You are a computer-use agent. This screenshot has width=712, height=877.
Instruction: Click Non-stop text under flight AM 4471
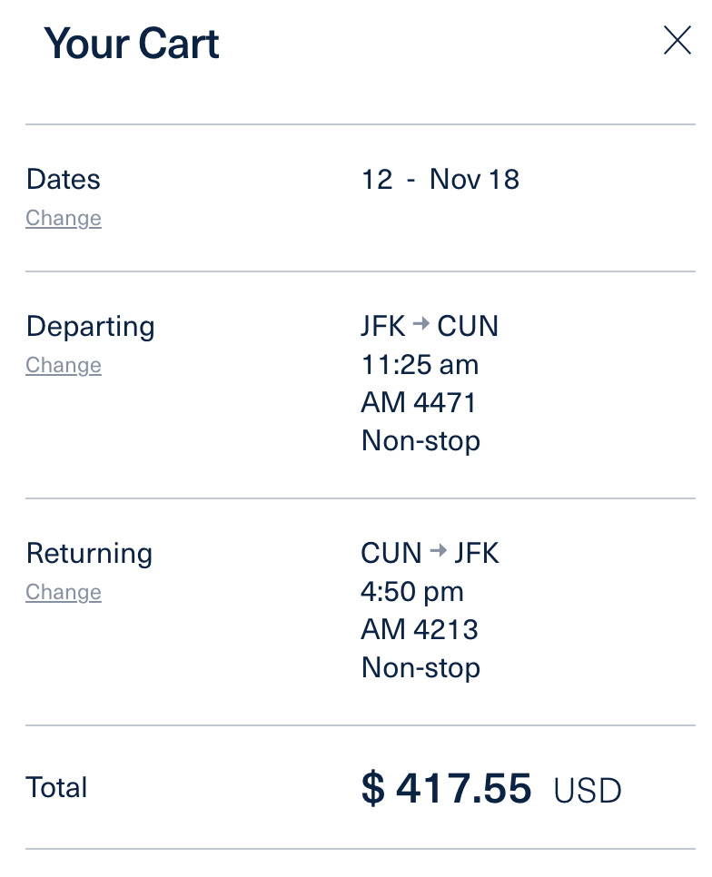point(420,441)
